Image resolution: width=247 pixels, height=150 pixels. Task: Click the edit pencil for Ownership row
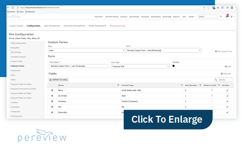228,112
